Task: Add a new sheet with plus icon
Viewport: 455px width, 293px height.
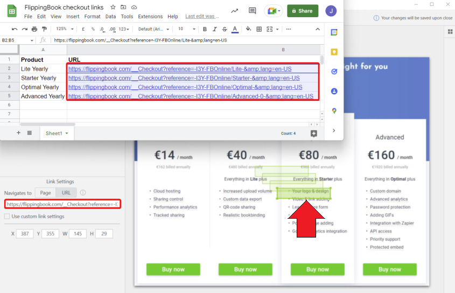Action: [x=18, y=132]
